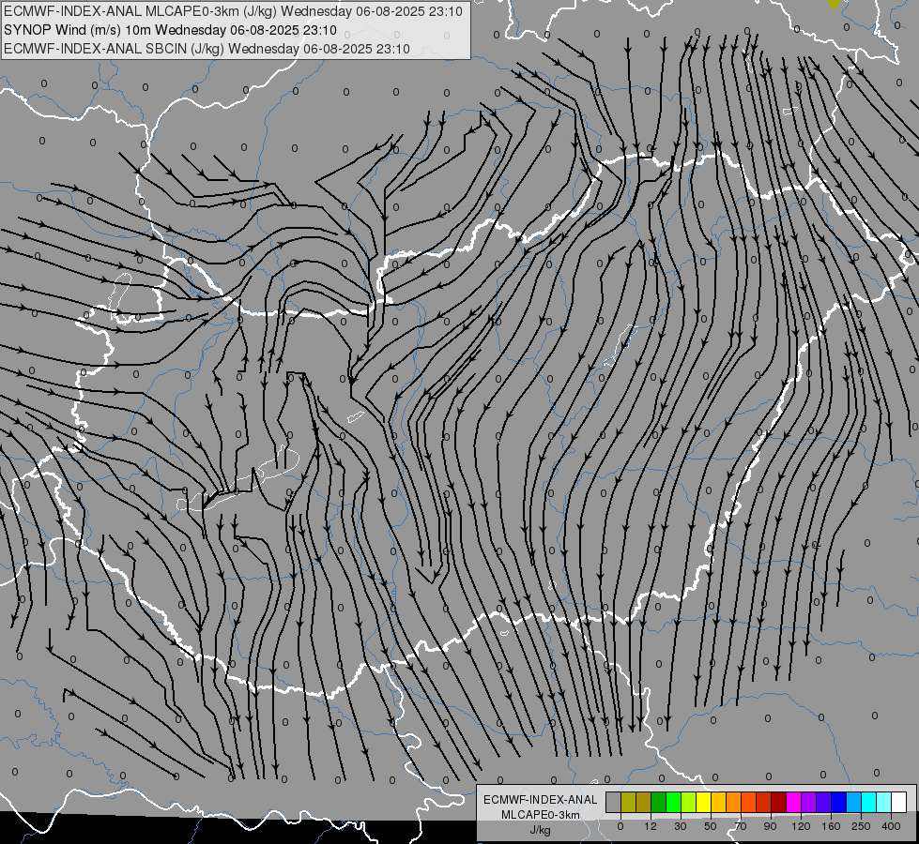919x844 pixels.
Task: Click the legend's ECMWF-INDEX-ANAL label
Action: [540, 800]
